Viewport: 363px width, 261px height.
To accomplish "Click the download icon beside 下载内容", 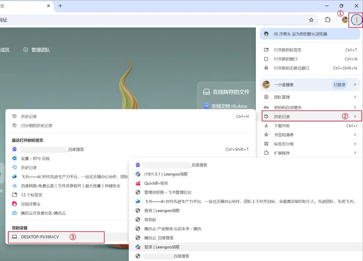I will click(266, 126).
